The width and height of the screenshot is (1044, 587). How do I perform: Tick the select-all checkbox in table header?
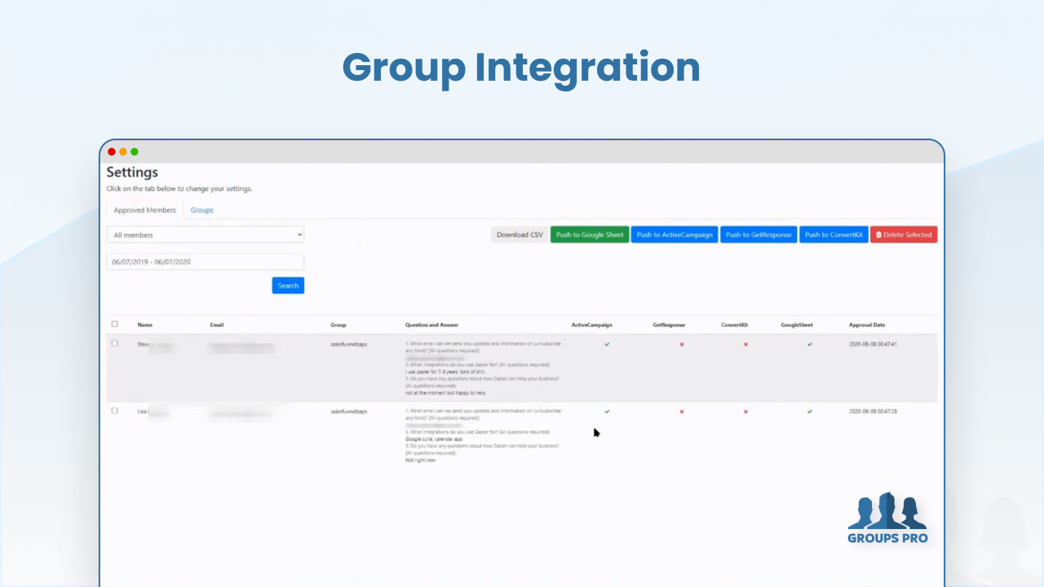[x=114, y=324]
